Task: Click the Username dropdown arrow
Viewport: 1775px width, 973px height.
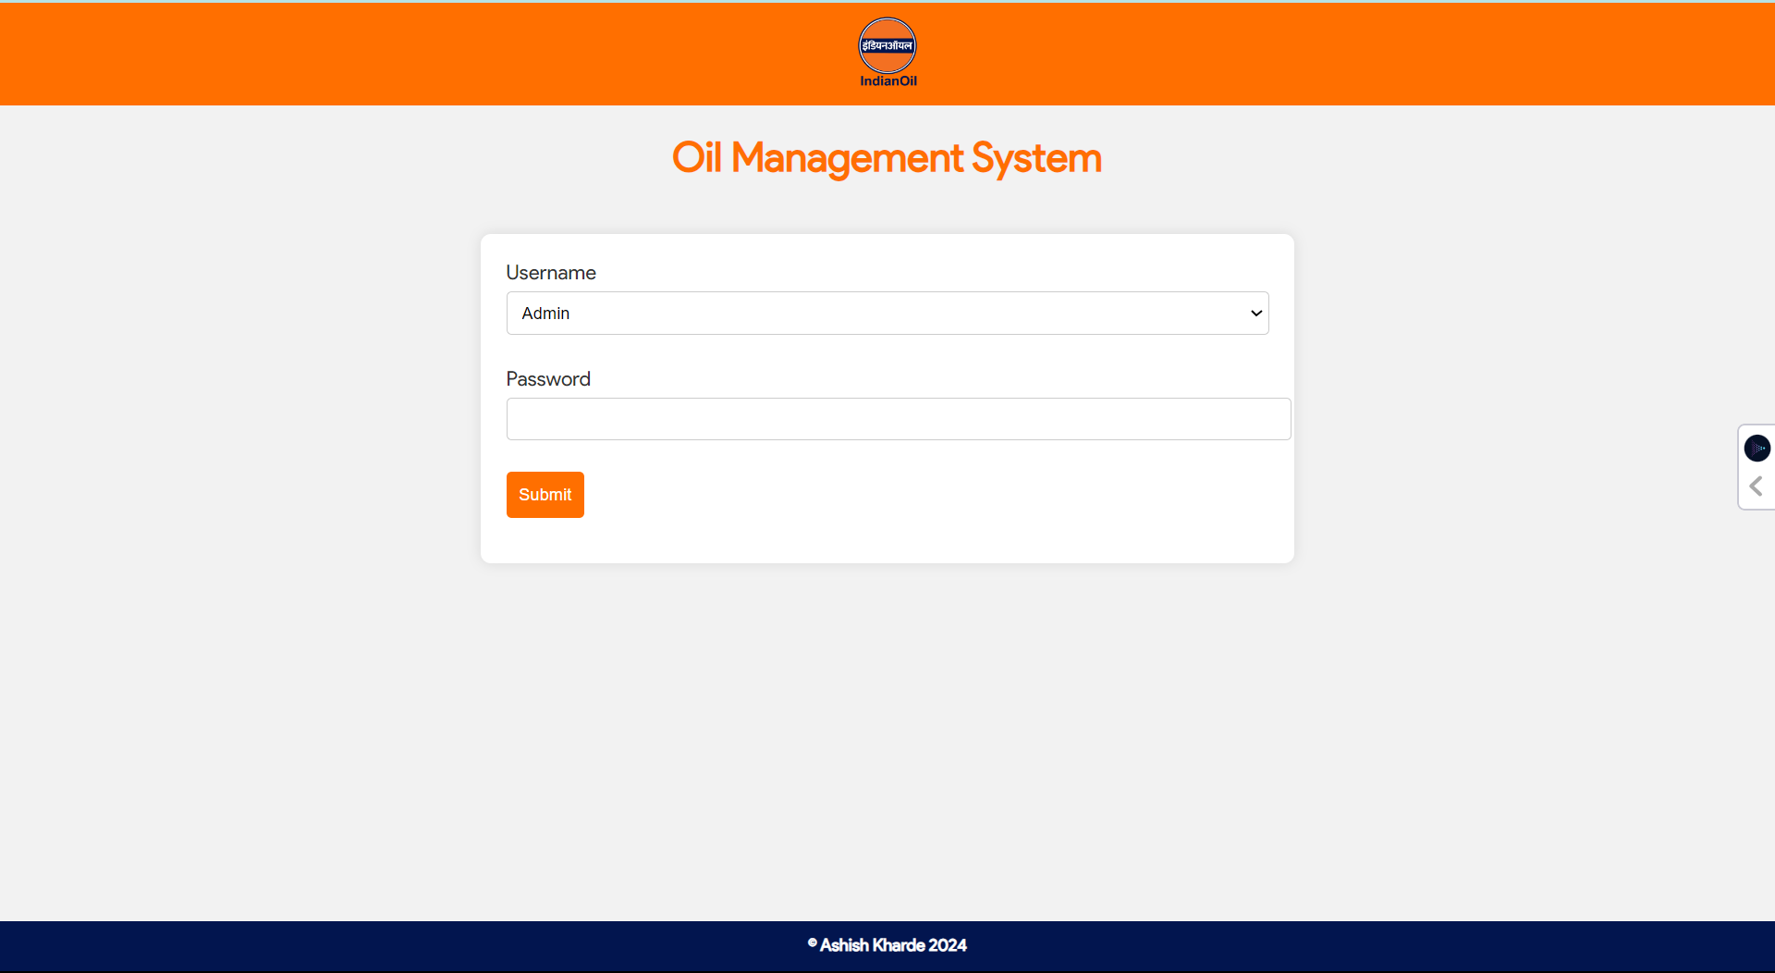Action: (1255, 314)
